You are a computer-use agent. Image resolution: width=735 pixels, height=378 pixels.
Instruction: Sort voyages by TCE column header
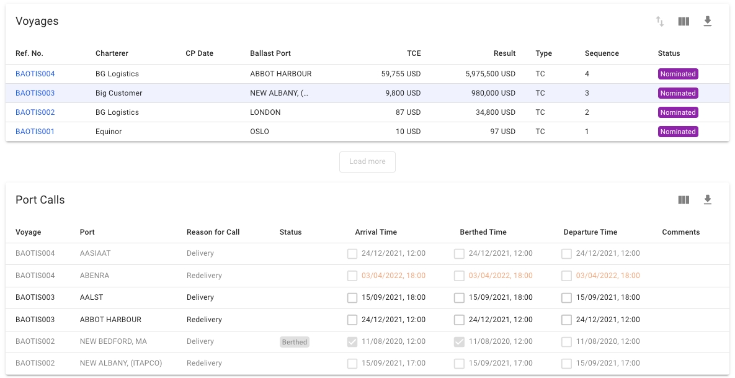point(413,53)
